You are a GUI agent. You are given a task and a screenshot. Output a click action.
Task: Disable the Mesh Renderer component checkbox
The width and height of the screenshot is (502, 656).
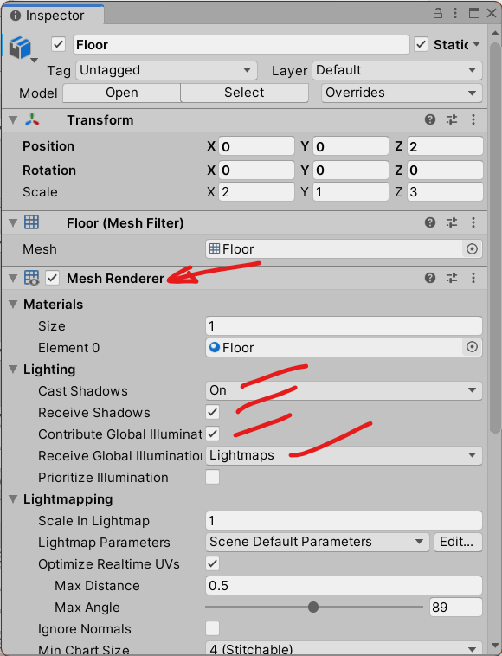tap(52, 278)
